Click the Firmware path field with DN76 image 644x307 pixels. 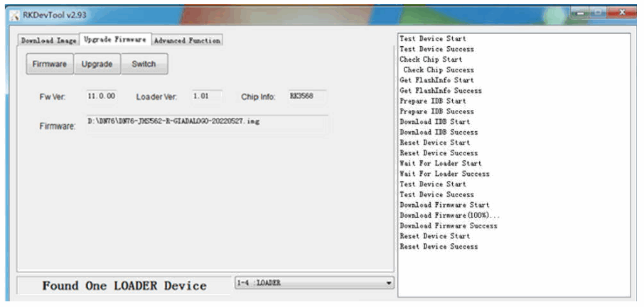[207, 124]
